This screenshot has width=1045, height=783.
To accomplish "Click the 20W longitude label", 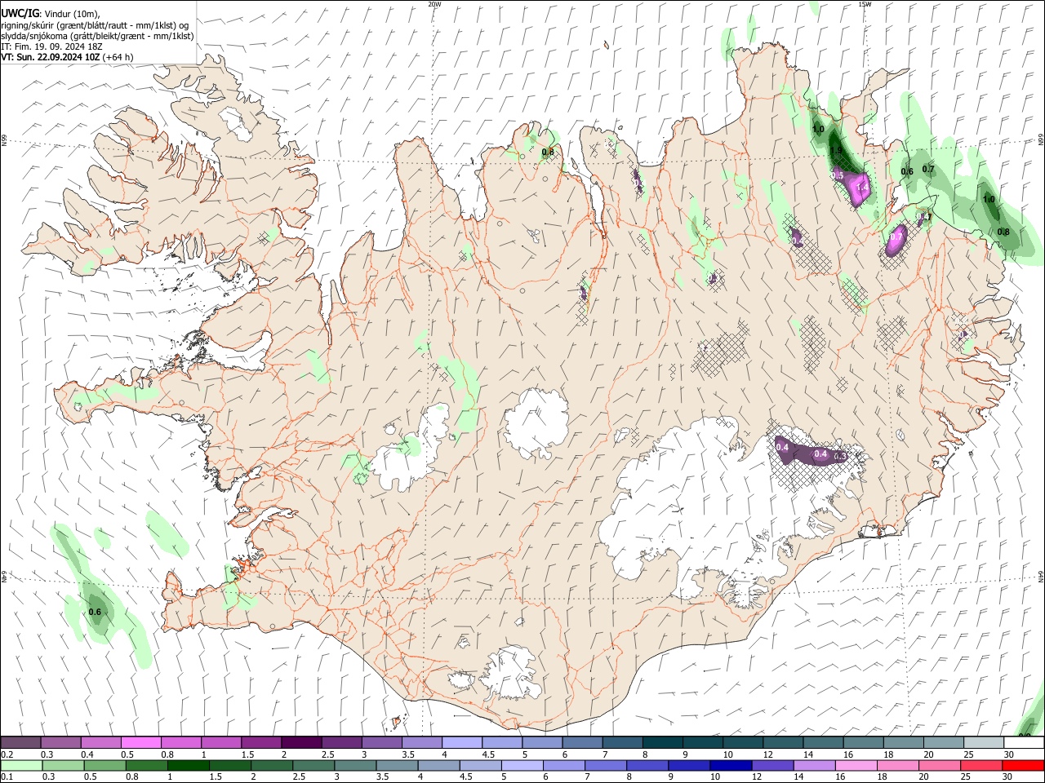I will [434, 4].
